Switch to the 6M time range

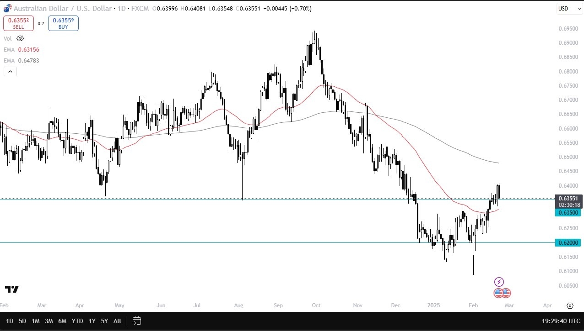click(x=62, y=321)
